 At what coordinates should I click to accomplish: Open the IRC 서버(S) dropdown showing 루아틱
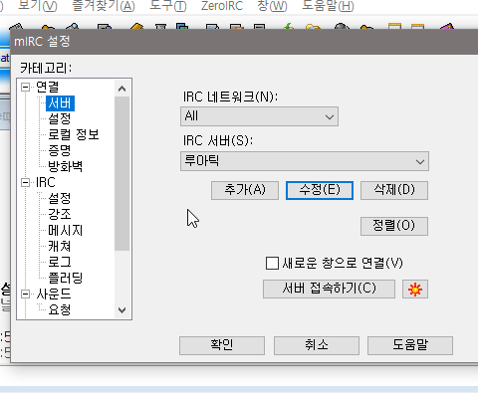(x=305, y=161)
